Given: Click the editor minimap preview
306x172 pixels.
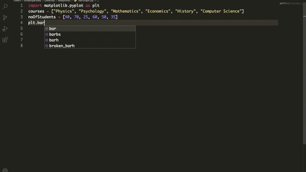Looking at the screenshot, I should point(291,3).
